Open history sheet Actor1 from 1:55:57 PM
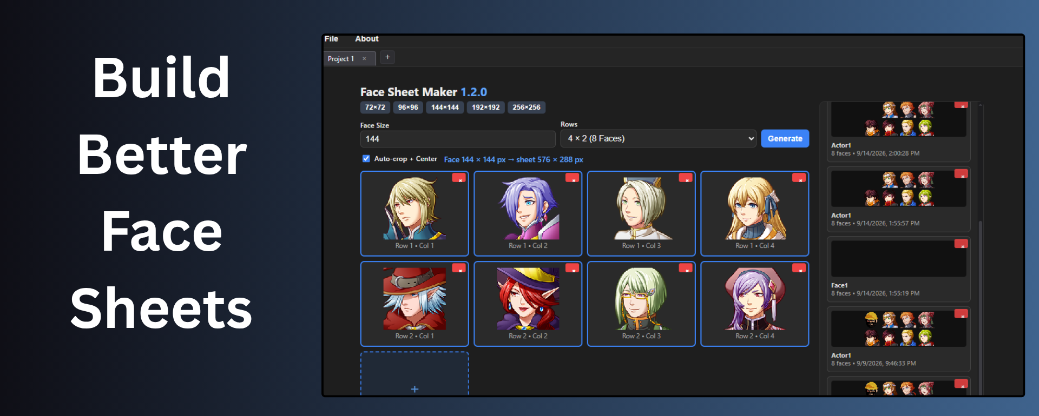The width and height of the screenshot is (1039, 416). (x=899, y=199)
